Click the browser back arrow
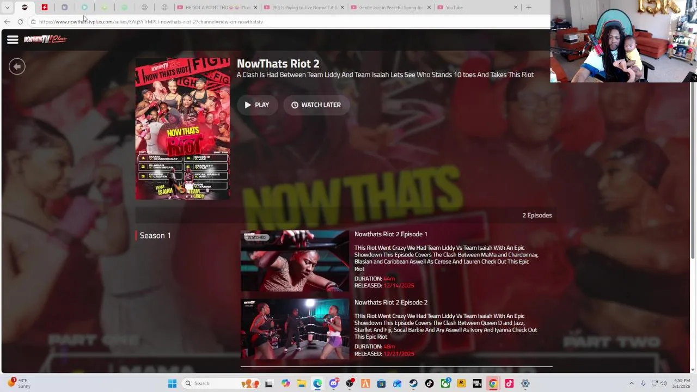The width and height of the screenshot is (697, 392). pyautogui.click(x=7, y=22)
